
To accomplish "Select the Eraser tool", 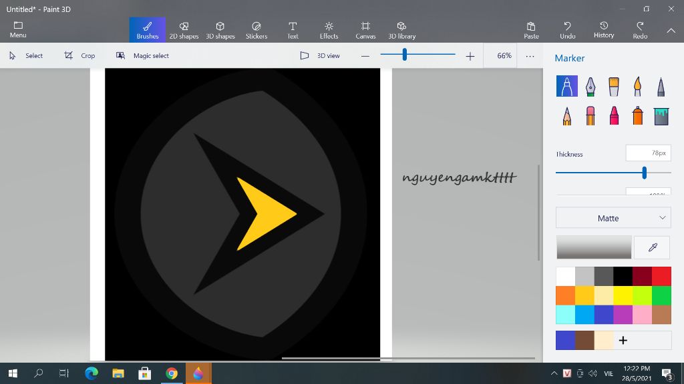I will pyautogui.click(x=590, y=116).
